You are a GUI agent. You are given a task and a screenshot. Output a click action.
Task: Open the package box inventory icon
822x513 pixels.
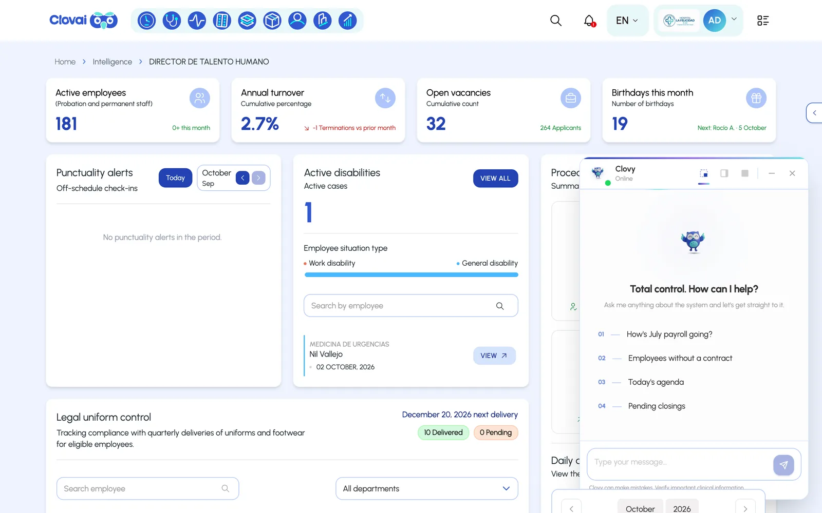(272, 21)
